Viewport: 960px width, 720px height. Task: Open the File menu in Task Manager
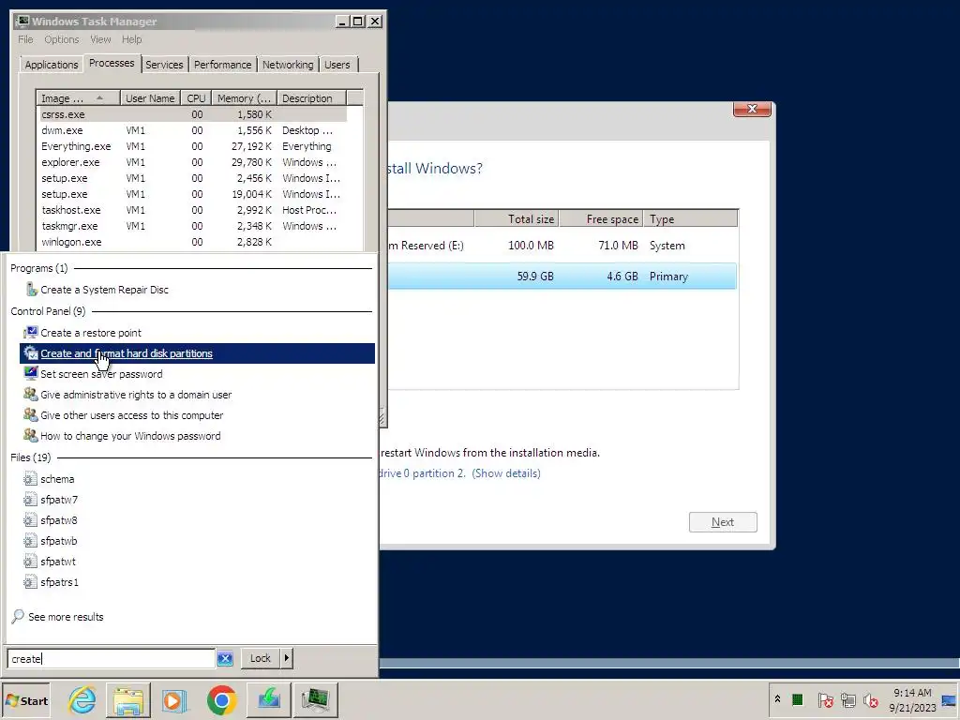25,39
